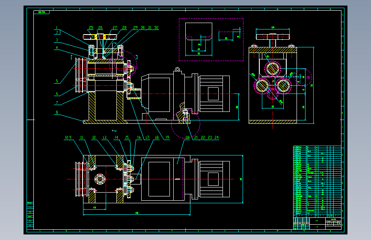Click part callout number 25

[x=91, y=28]
